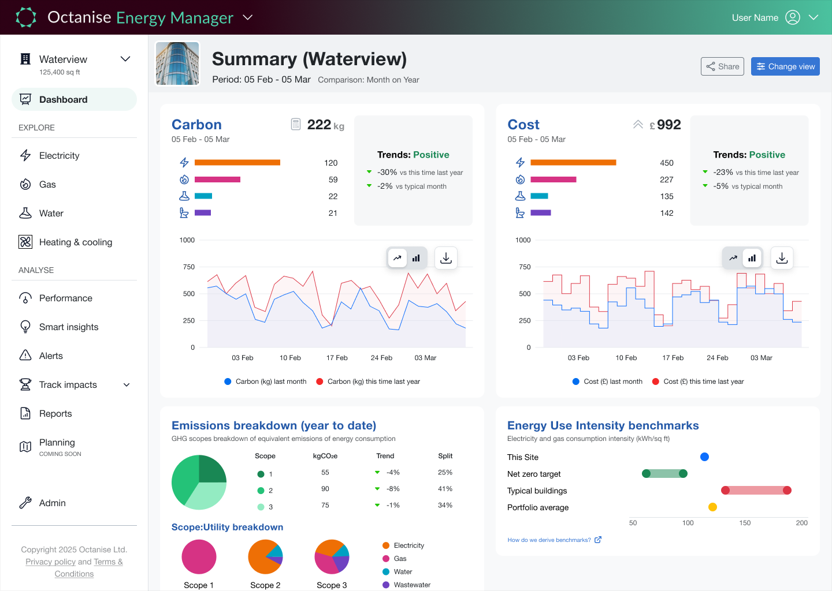Click the electricity icon in Carbon breakdown
The height and width of the screenshot is (591, 832).
(x=184, y=163)
